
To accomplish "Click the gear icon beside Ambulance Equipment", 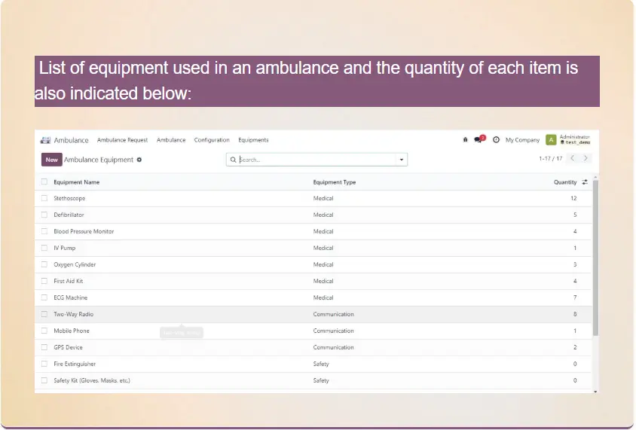I will [x=139, y=160].
